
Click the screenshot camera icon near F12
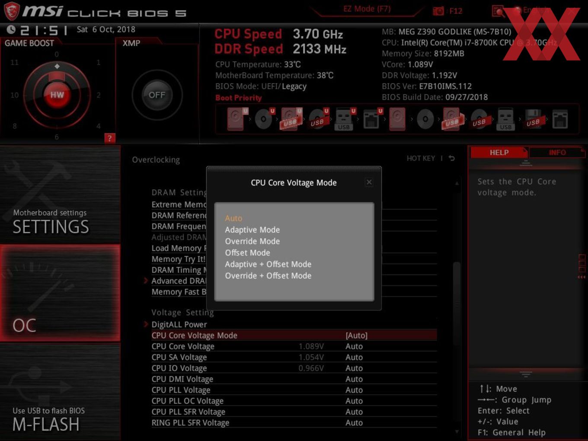(438, 11)
